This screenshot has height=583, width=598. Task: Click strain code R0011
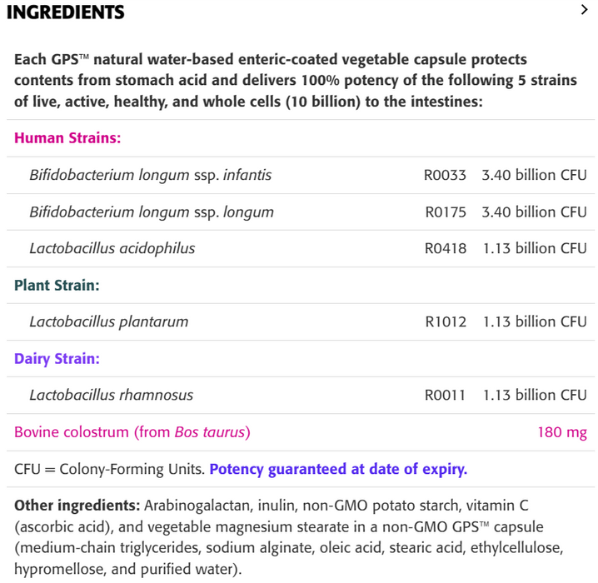click(445, 395)
